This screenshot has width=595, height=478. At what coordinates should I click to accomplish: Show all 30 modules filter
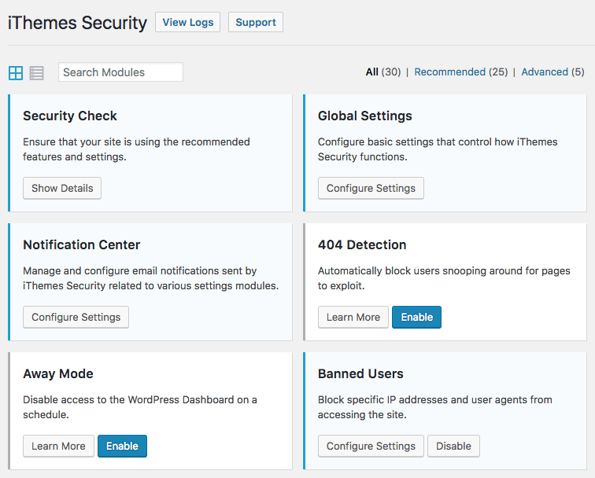tap(372, 72)
